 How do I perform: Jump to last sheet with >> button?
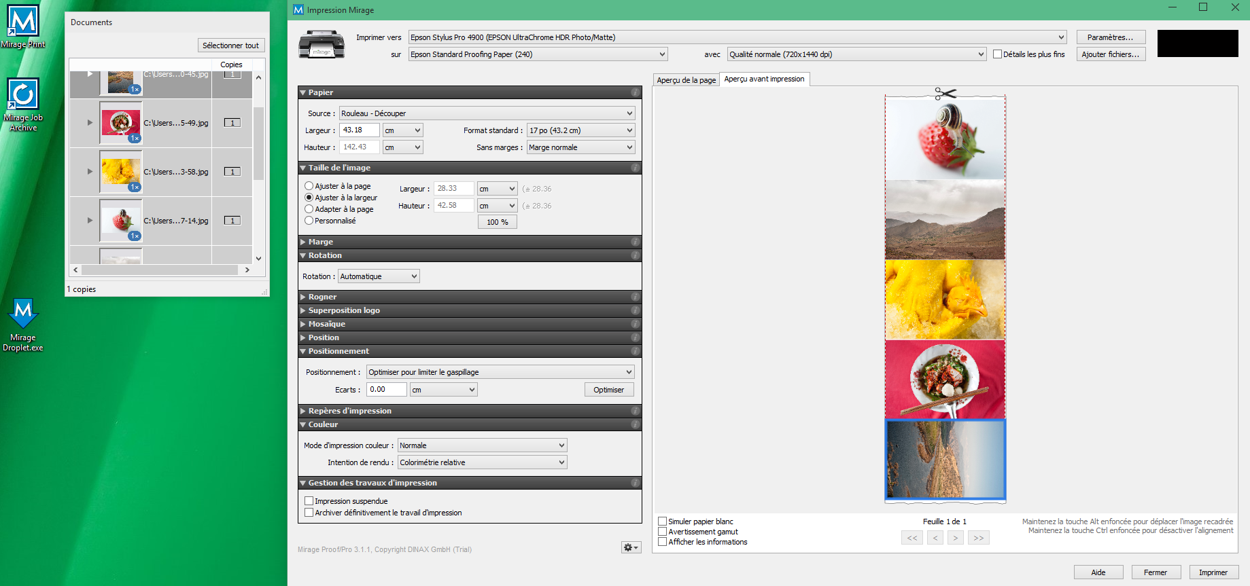coord(979,538)
